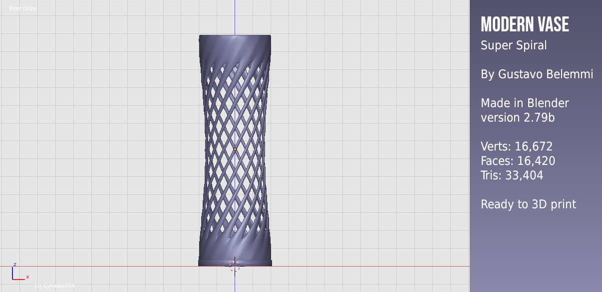Click the orange object origin dot

click(x=235, y=149)
